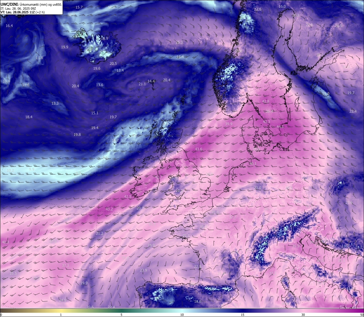Click the VT: Lau. 28.06.2025 11Z (+2 h) line

[22, 12]
